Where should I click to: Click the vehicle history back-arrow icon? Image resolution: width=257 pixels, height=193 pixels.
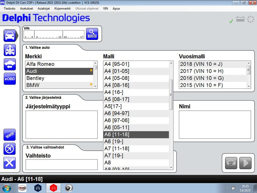coord(10,64)
